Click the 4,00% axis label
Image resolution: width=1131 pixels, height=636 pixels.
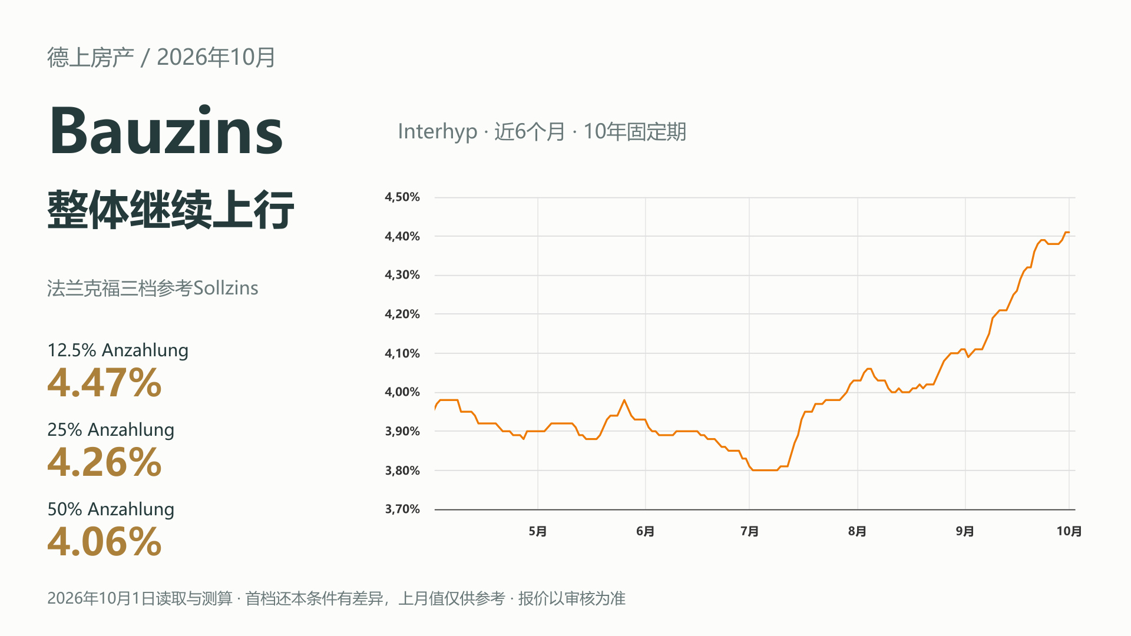(x=402, y=392)
